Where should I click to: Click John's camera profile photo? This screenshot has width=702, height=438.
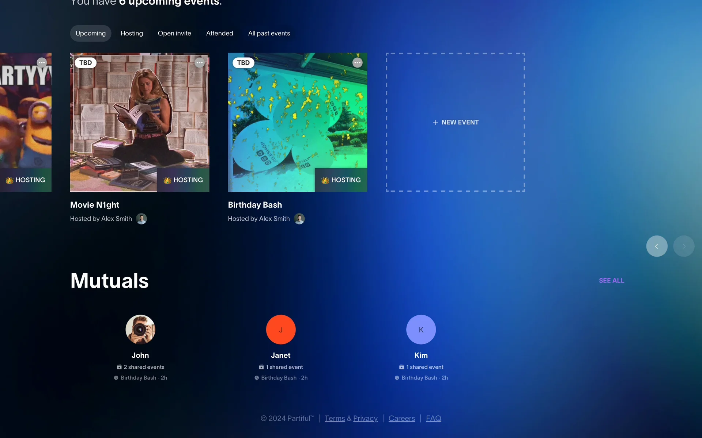140,330
